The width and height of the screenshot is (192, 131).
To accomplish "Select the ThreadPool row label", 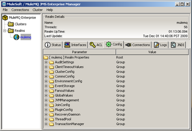I will pyautogui.click(x=63, y=119).
